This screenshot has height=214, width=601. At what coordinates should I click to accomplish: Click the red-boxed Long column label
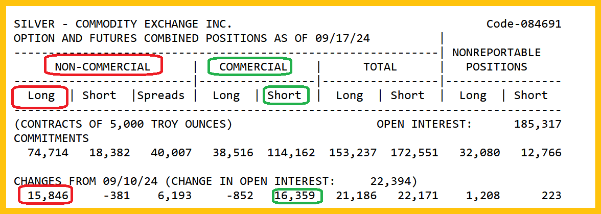click(41, 96)
